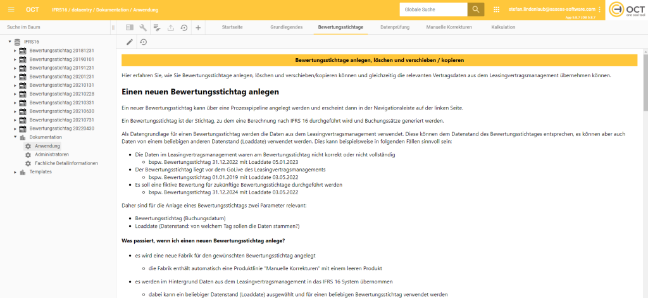The height and width of the screenshot is (298, 648).
Task: Select Templates label in the tree
Action: [40, 172]
